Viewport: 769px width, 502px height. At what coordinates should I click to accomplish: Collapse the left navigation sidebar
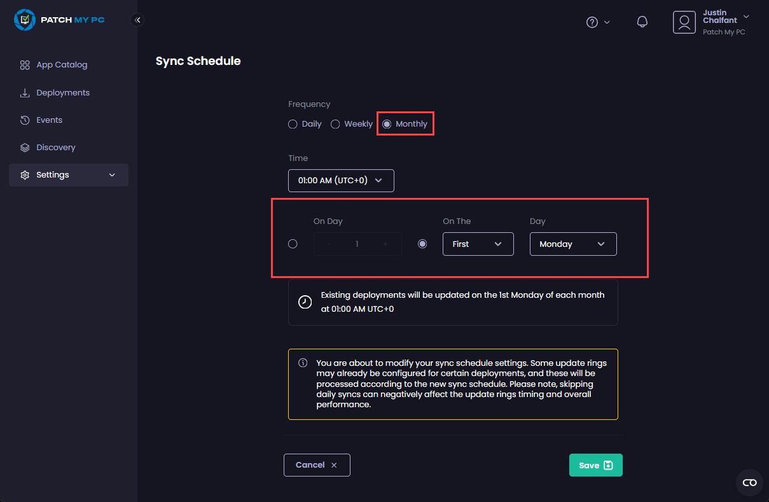coord(137,20)
